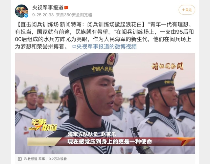Click the 9.2万次观看 view count
This screenshot has height=164, width=210.
click(x=58, y=159)
